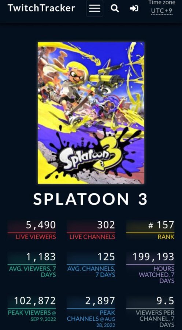Change the UTC+9 time zone setting
Image resolution: width=182 pixels, height=330 pixels.
point(162,11)
